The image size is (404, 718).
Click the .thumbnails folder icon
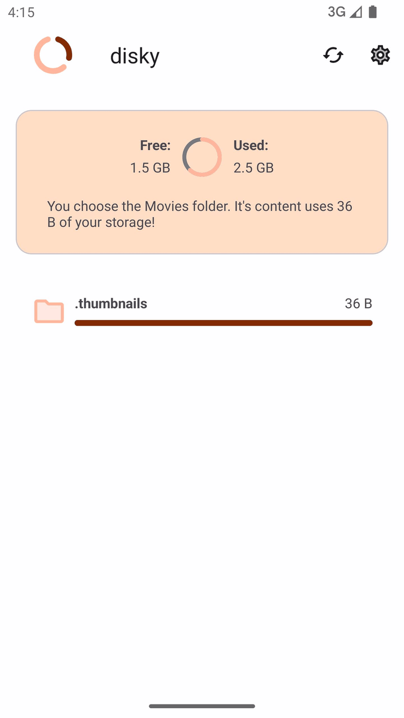[x=49, y=311]
